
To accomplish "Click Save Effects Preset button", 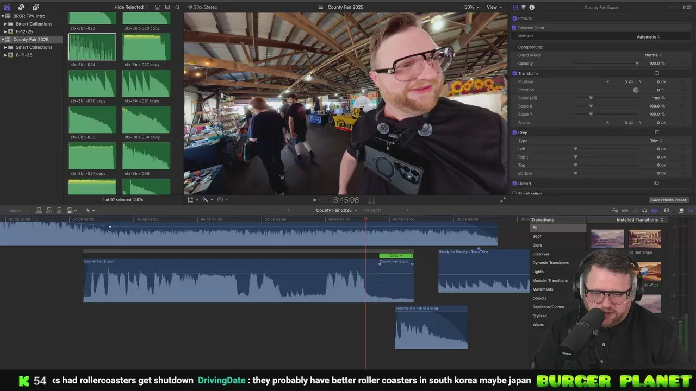I will point(668,200).
